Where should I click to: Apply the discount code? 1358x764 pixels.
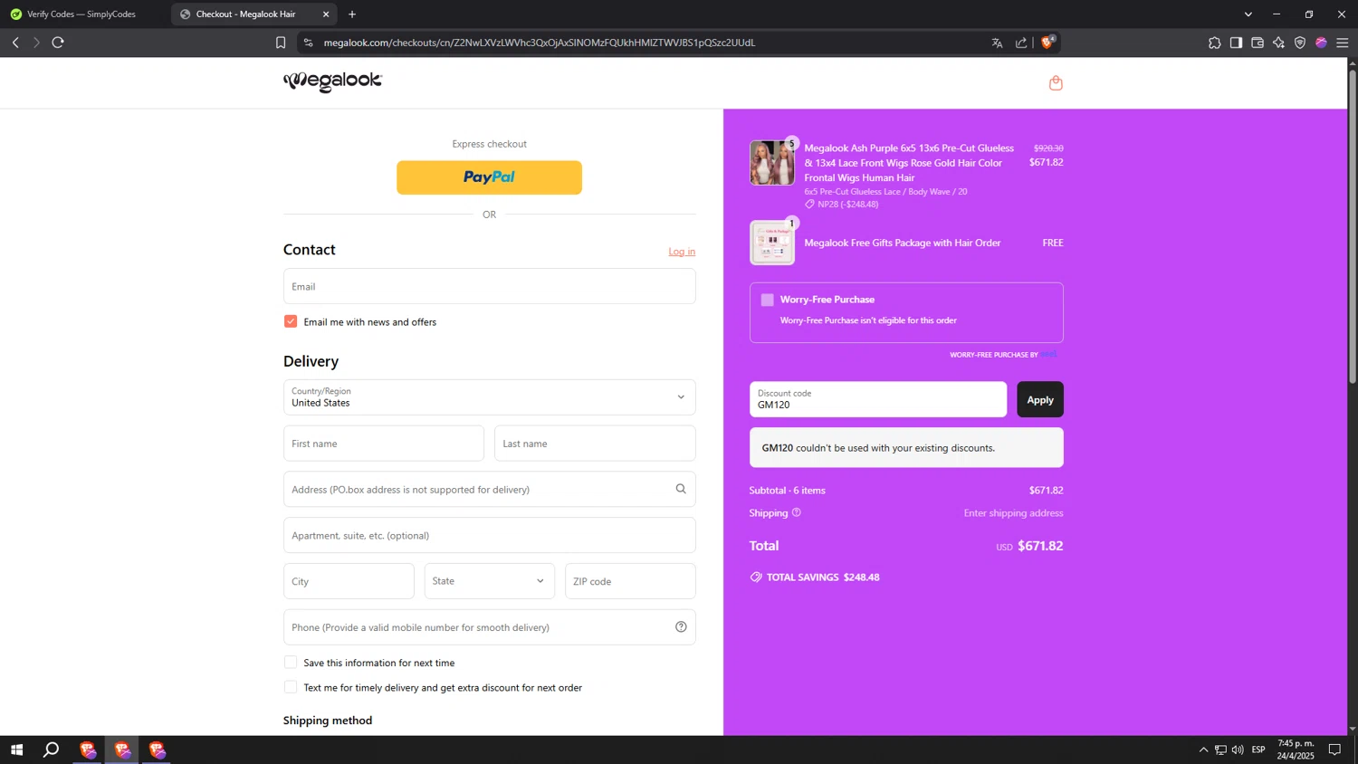[1040, 399]
